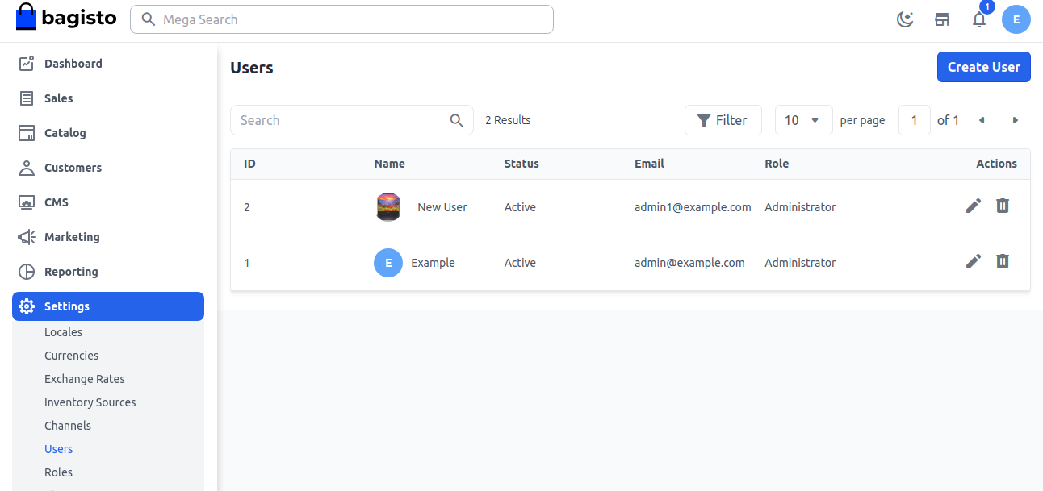Toggle dark mode with the moon icon

(905, 19)
